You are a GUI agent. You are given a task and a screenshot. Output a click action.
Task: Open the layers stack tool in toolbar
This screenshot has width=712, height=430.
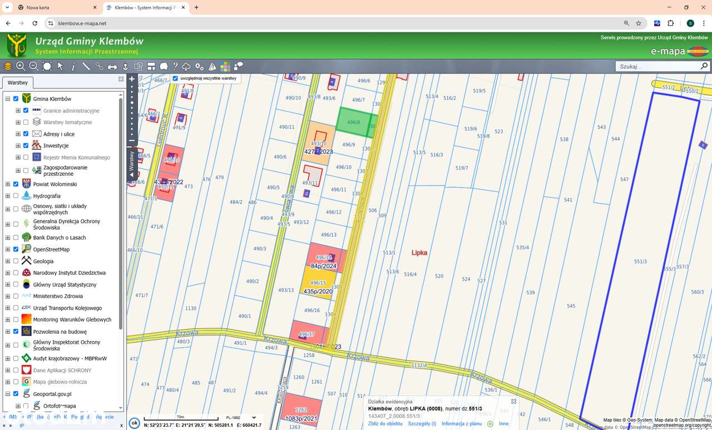pos(8,66)
